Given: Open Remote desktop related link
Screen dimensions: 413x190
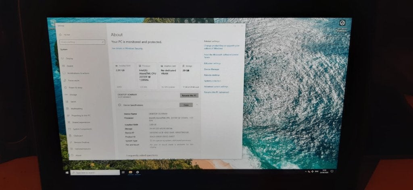Looking at the screenshot, I should [x=212, y=75].
